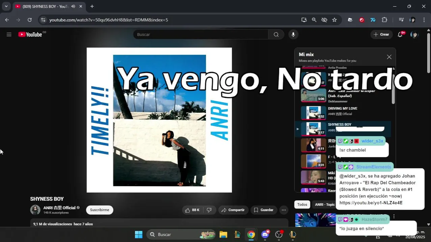
Task: Click the browser address bar URL
Action: (x=109, y=20)
